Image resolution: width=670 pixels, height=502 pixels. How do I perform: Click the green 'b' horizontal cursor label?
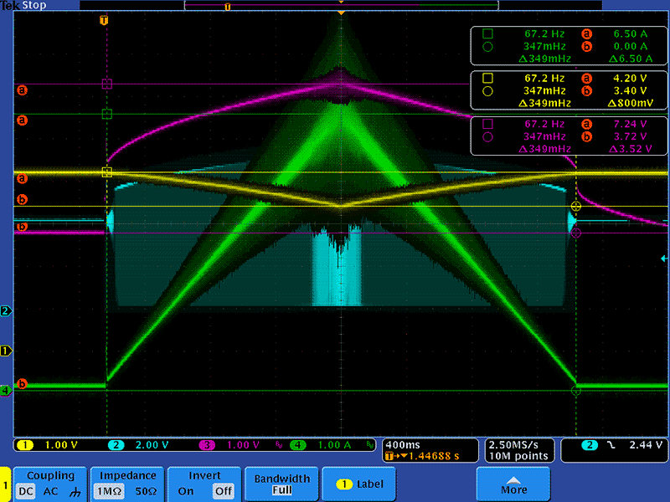click(22, 384)
